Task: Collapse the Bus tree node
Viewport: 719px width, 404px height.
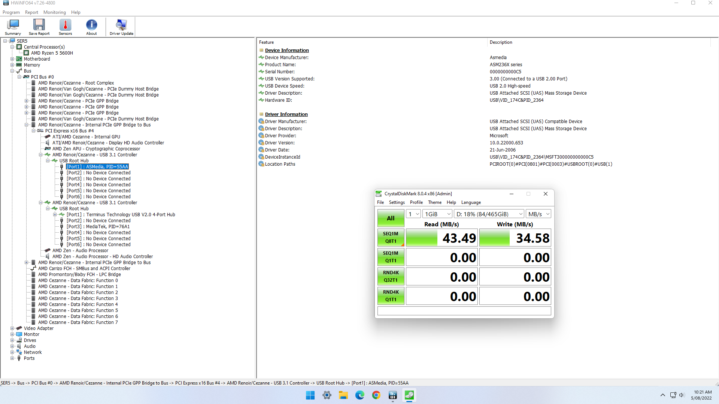Action: coord(12,71)
